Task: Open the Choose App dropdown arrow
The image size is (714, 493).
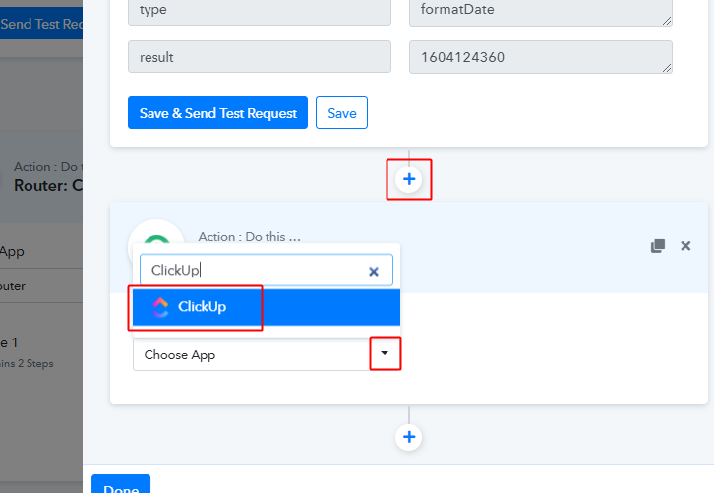Action: (x=385, y=353)
